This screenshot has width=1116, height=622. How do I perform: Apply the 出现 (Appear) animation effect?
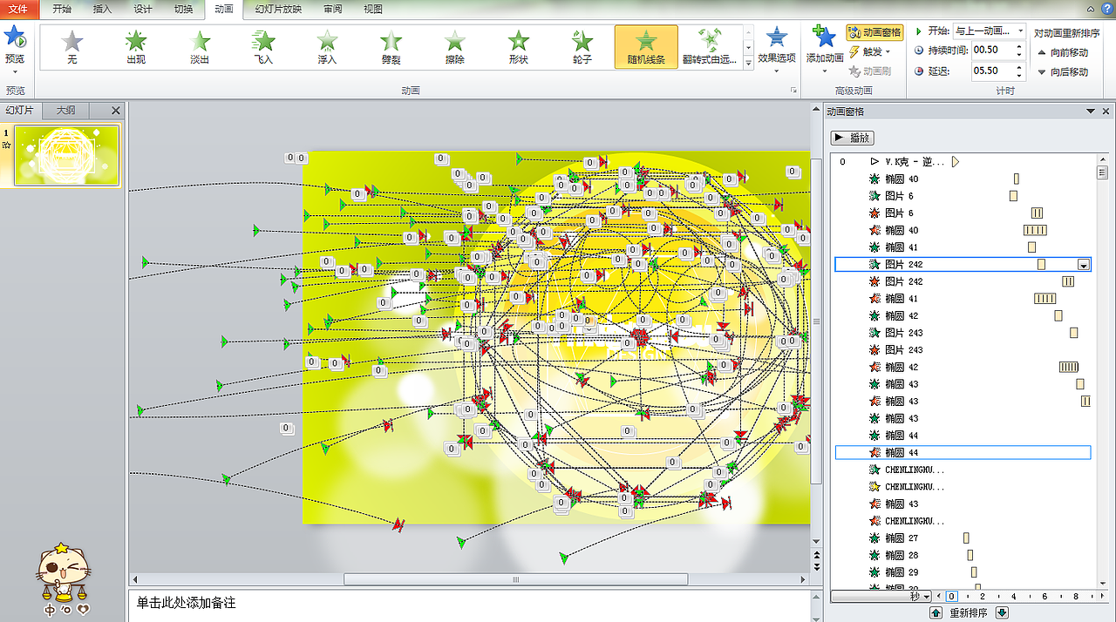[136, 47]
